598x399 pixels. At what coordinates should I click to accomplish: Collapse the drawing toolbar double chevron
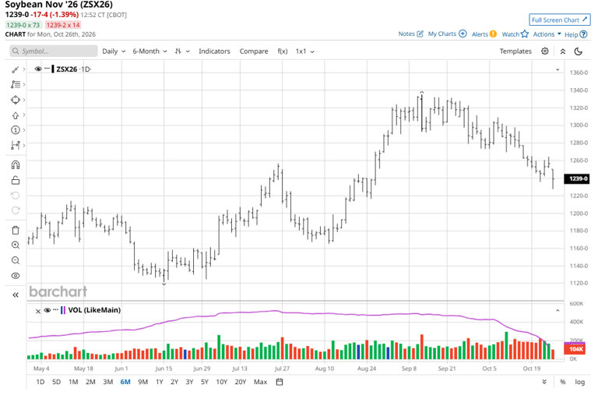click(16, 295)
